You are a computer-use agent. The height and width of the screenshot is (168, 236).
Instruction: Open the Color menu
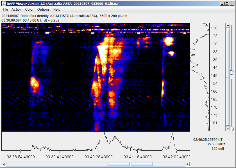[x=29, y=10]
